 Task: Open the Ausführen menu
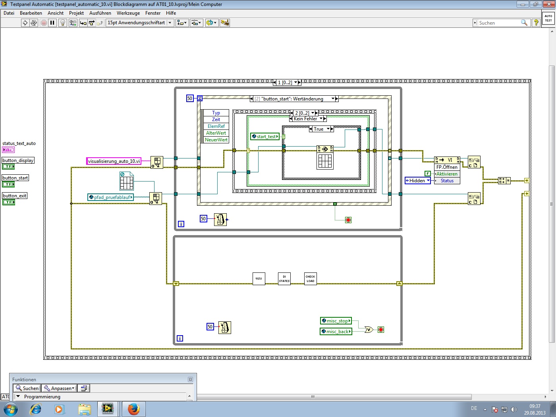[100, 13]
